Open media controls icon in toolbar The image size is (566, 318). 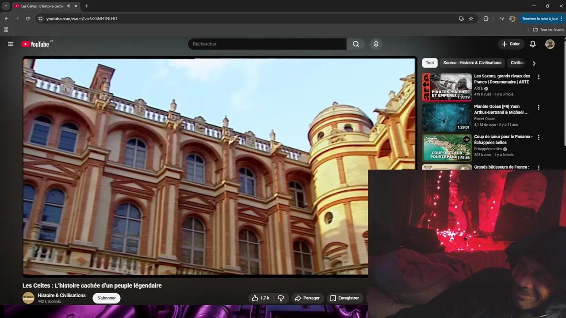[x=501, y=19]
